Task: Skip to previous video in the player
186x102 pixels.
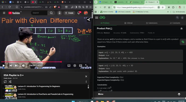Action: pos(10,66)
